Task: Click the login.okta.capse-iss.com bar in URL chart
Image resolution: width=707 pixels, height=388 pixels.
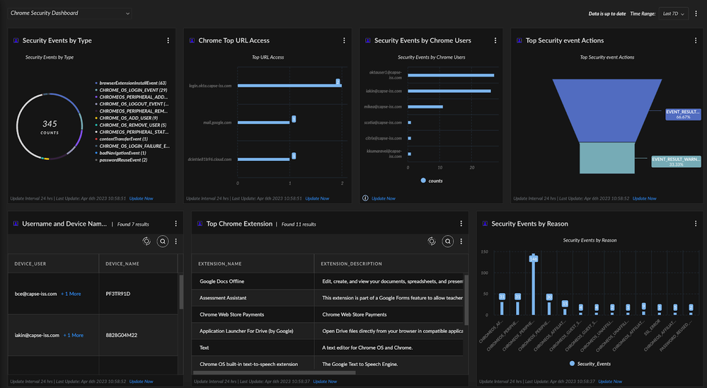Action: pos(289,86)
